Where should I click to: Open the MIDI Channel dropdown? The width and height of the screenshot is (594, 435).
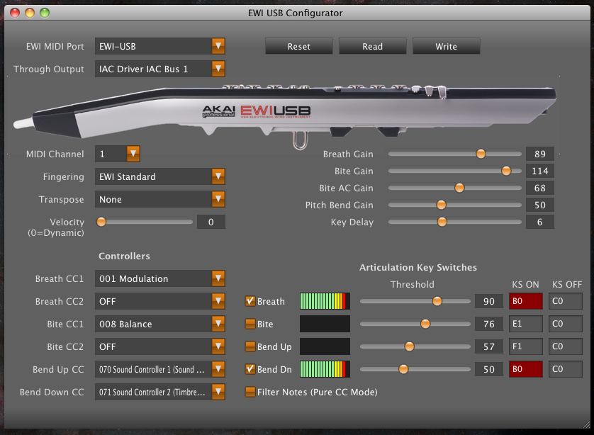click(118, 154)
